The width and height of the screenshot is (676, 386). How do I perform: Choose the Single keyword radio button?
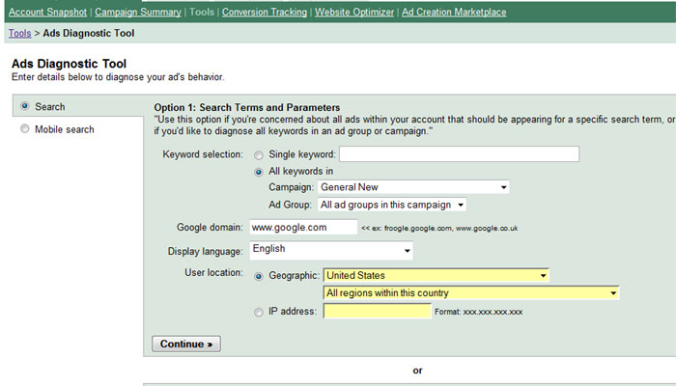point(259,155)
